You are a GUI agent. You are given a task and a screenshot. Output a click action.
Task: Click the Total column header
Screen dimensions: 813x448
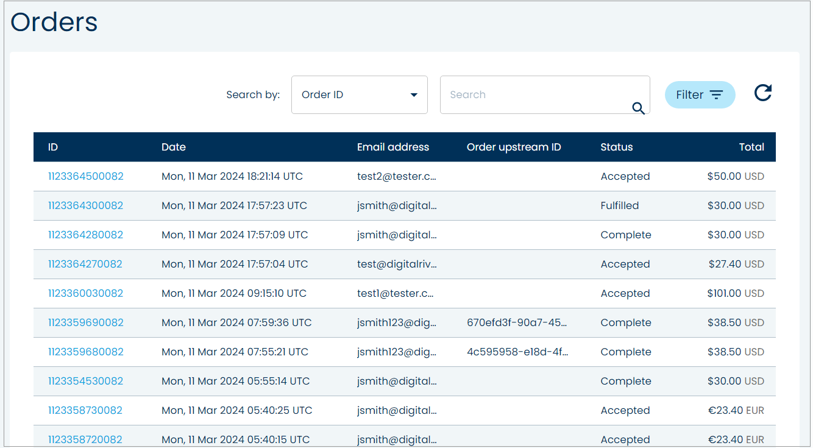pyautogui.click(x=751, y=148)
